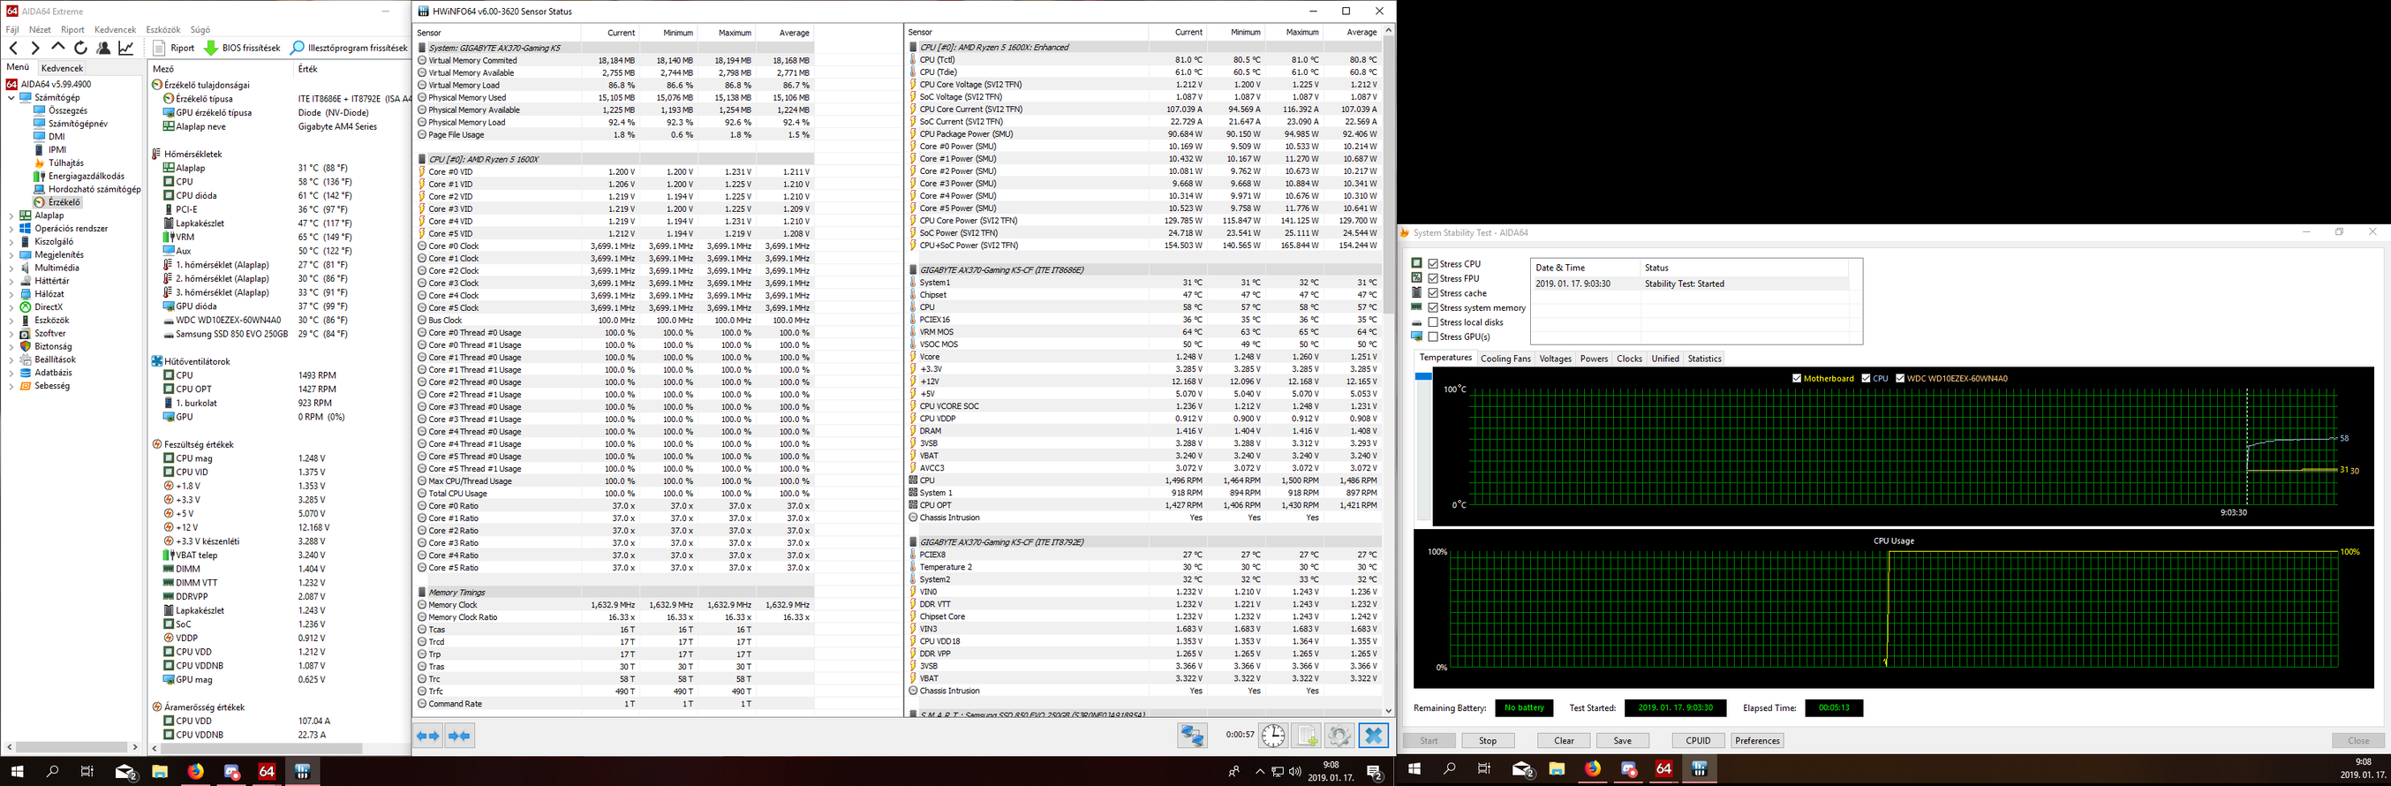Screen dimensions: 2391x786
Task: Toggle WDC WD10EZEX graph legend checkbox
Action: [x=1900, y=378]
